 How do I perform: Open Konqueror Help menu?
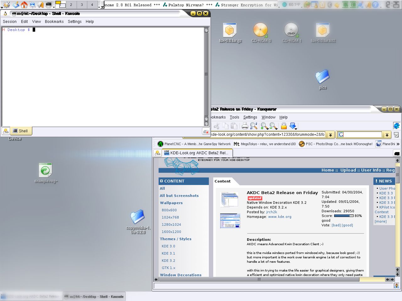tap(284, 117)
